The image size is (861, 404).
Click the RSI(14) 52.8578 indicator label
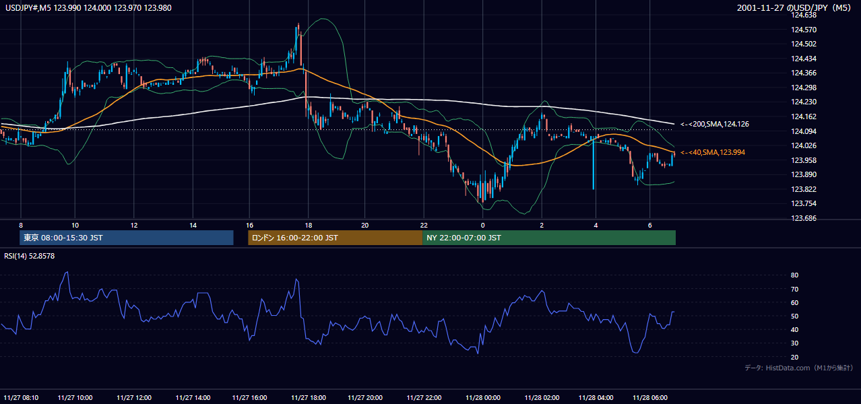30,256
